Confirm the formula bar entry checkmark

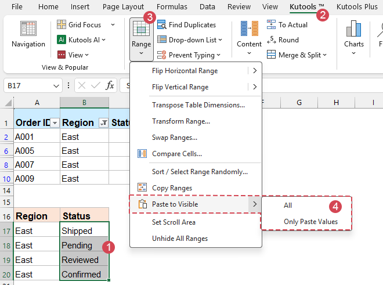pyautogui.click(x=96, y=85)
